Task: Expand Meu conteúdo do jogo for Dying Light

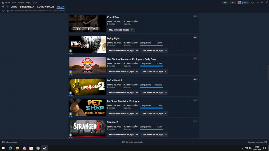Action: [x=154, y=51]
